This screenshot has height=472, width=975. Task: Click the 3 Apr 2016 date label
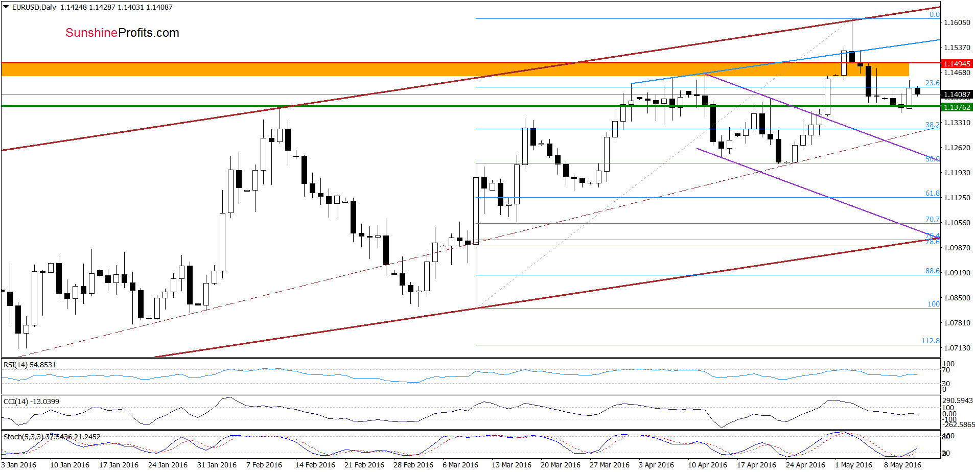(656, 465)
